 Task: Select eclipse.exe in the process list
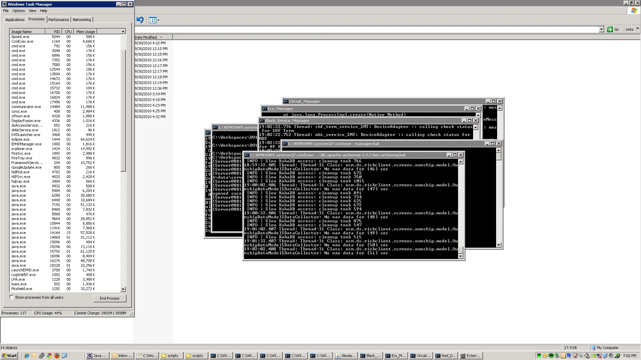pos(20,139)
